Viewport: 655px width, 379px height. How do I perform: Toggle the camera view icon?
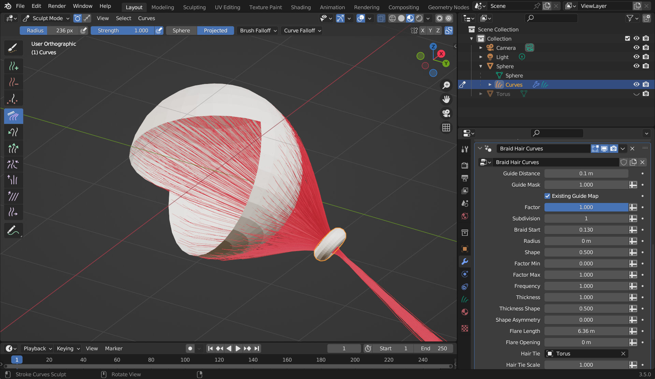click(x=446, y=113)
